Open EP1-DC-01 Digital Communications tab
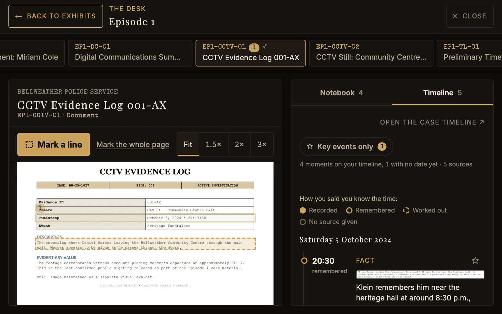 pos(130,53)
